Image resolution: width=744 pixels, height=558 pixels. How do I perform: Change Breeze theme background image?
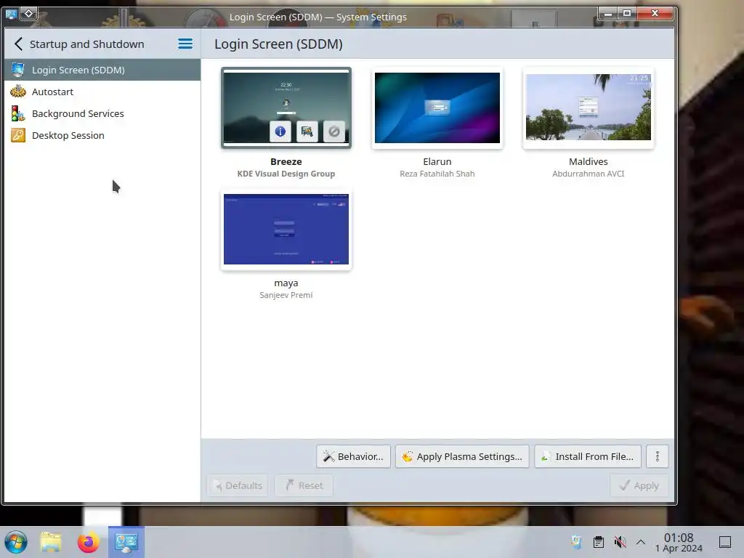[307, 132]
